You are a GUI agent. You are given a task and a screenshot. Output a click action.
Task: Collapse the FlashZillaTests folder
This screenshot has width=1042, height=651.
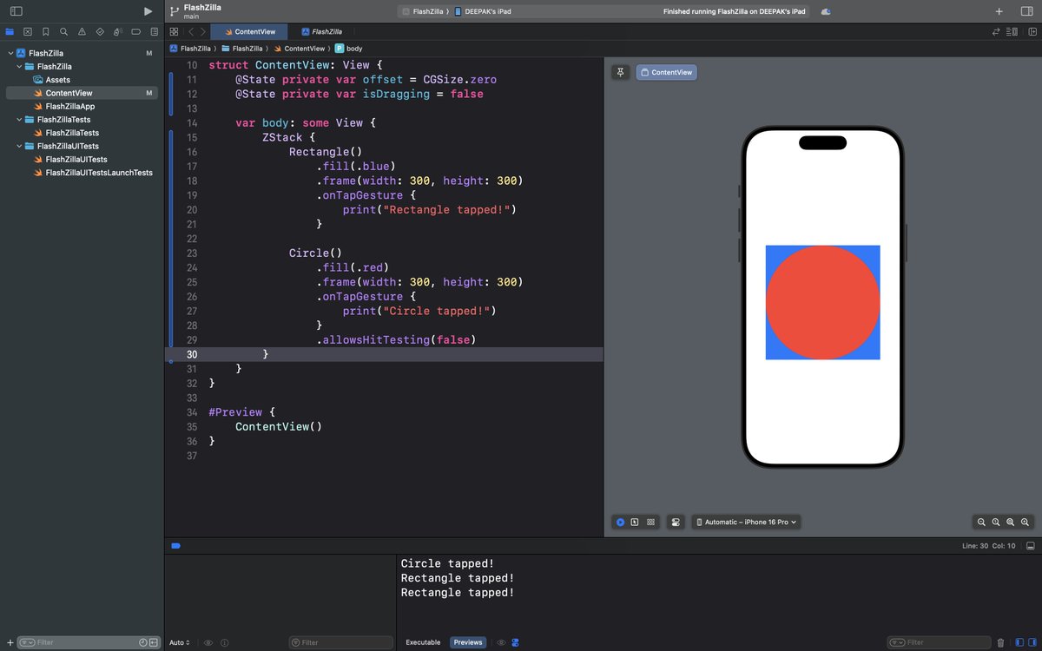[x=19, y=120]
